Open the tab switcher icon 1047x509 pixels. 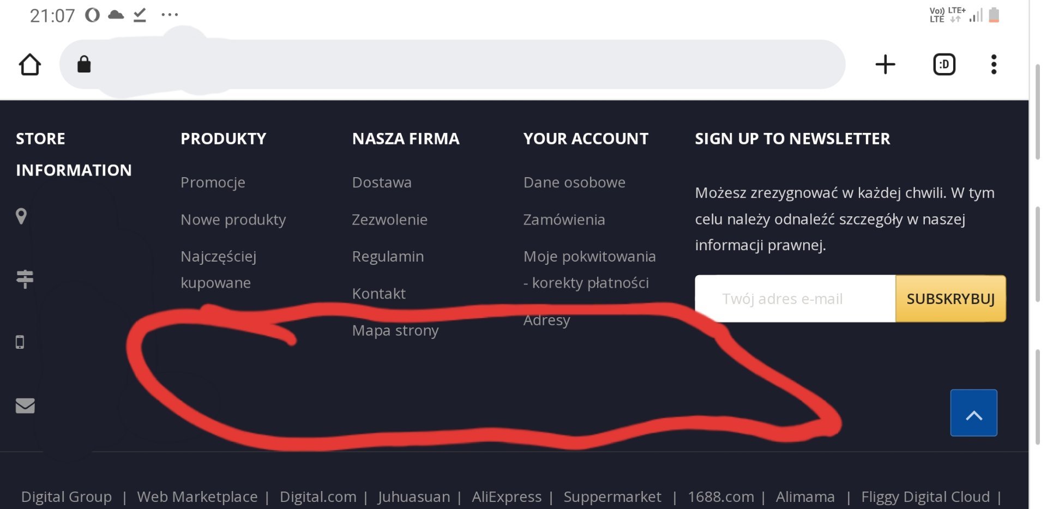point(944,64)
